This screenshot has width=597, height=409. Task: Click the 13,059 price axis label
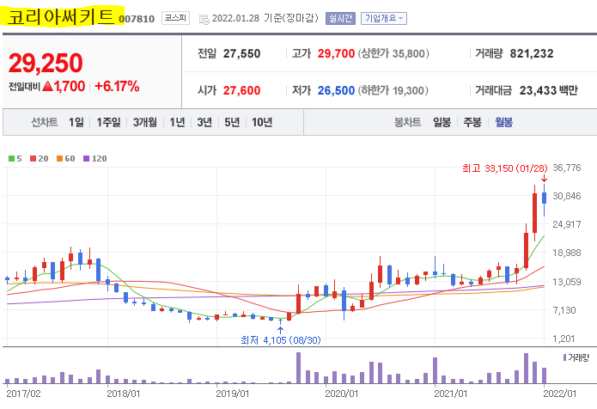pos(567,282)
